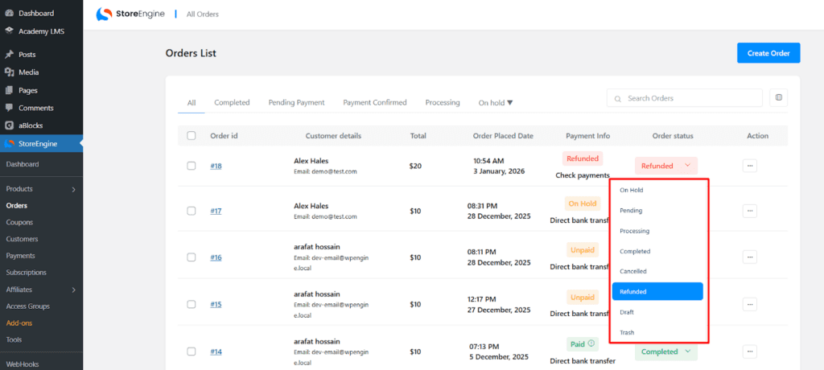Click the Media icon in sidebar
This screenshot has width=824, height=370.
9,72
